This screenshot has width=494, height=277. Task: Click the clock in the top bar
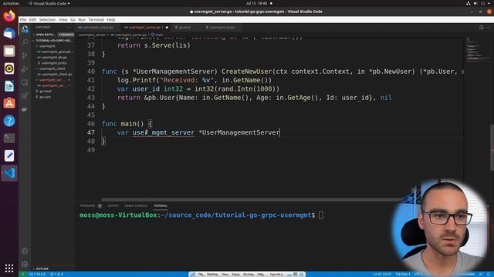click(x=256, y=3)
